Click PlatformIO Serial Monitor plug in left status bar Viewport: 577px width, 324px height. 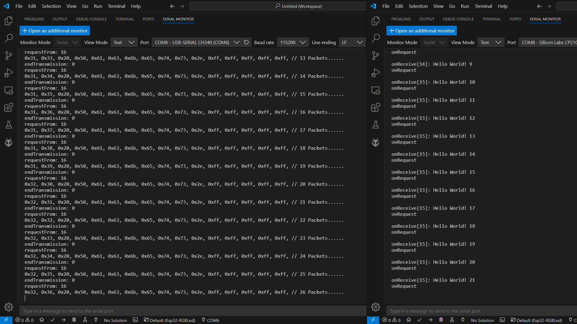point(96,320)
